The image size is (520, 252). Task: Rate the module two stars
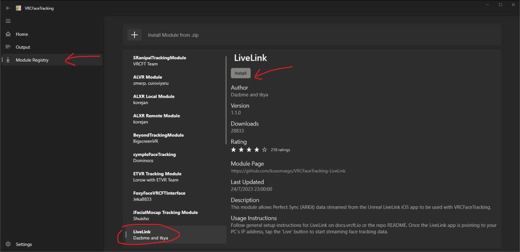[241, 149]
